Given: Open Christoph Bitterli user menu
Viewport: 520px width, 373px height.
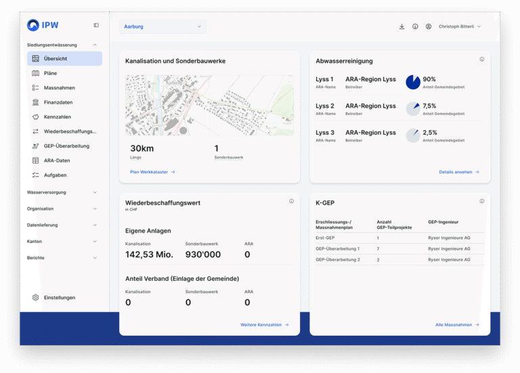Looking at the screenshot, I should tap(460, 26).
